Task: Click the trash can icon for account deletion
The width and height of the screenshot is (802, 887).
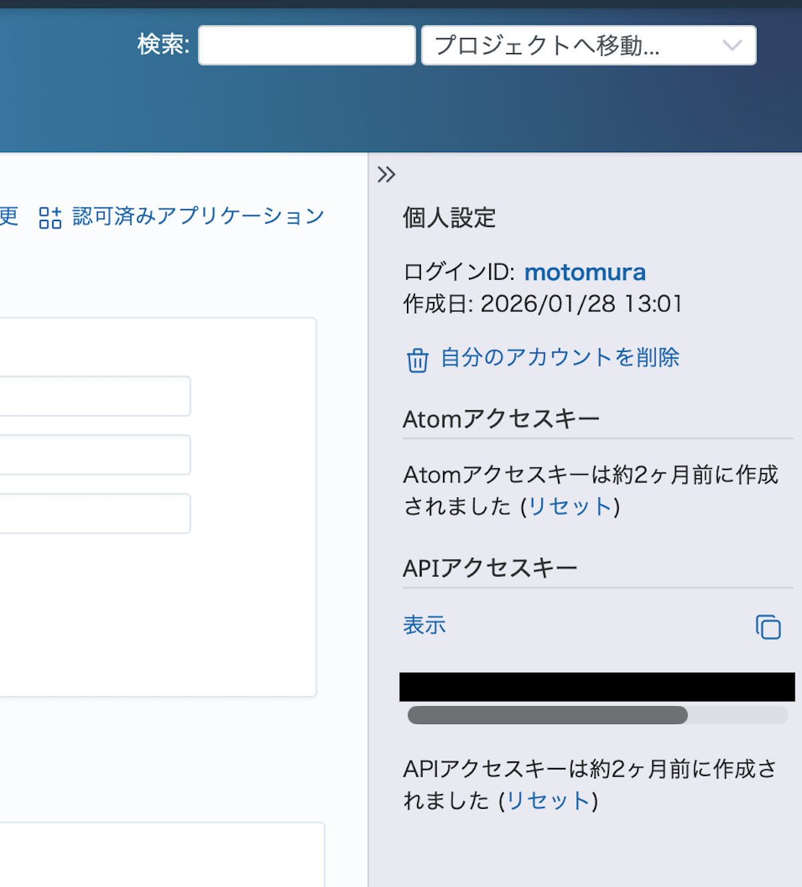Action: (x=418, y=360)
